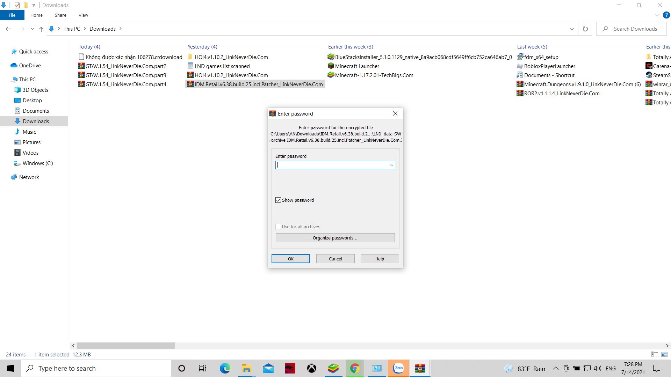Click the Cancel button in dialog
Viewport: 671px width, 377px height.
[335, 259]
